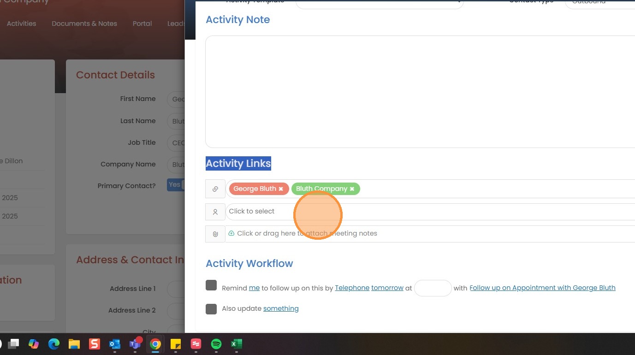
Task: Open Excel from the taskbar
Action: [237, 344]
